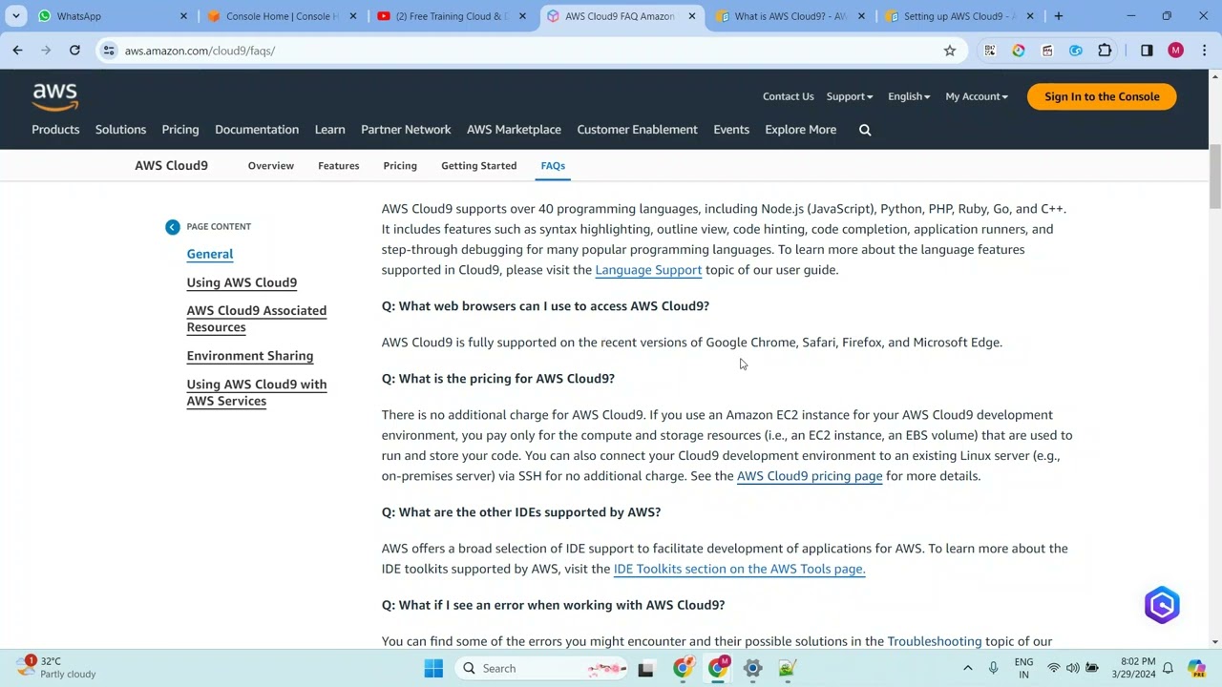Open the Chrome profile avatar M
The width and height of the screenshot is (1222, 687).
click(1175, 51)
